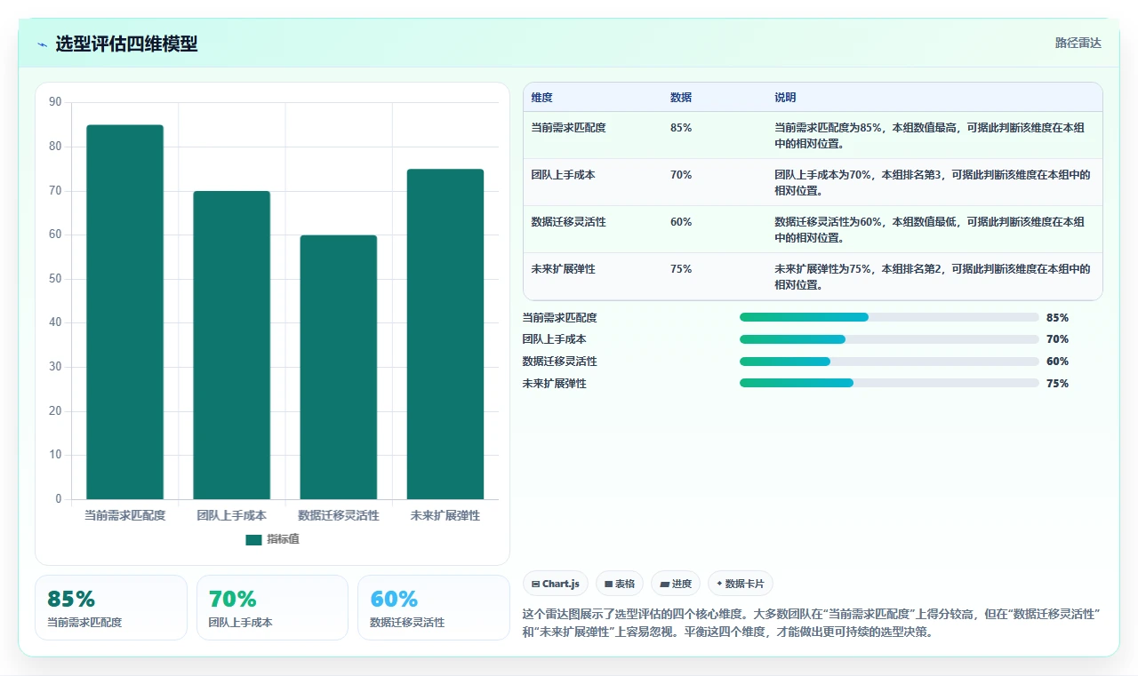Image resolution: width=1138 pixels, height=676 pixels.
Task: Click the 85% label next to progress bar
Action: (1057, 317)
